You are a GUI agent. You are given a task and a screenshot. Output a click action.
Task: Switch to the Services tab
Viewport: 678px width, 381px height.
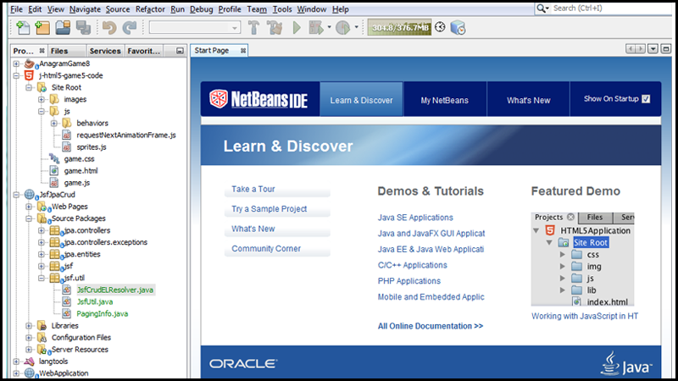[105, 51]
